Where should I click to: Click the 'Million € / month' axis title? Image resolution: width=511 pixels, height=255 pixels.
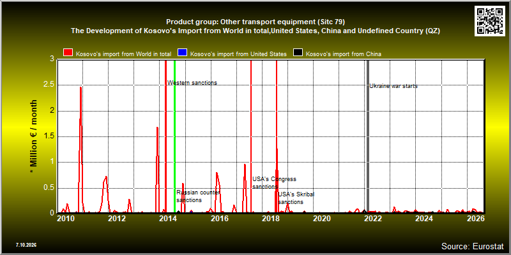(x=34, y=136)
